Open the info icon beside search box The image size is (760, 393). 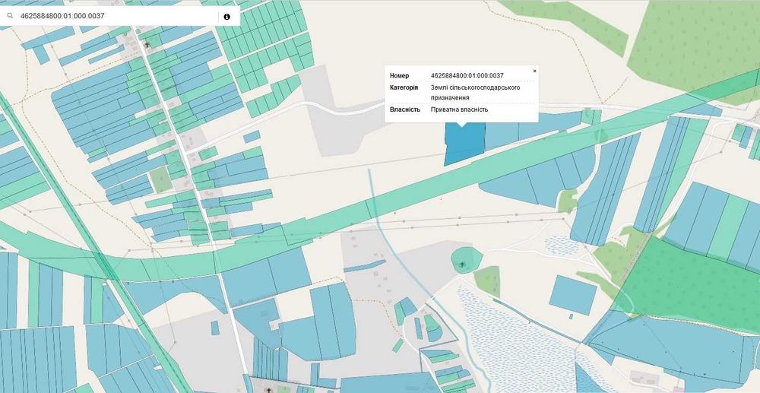226,17
